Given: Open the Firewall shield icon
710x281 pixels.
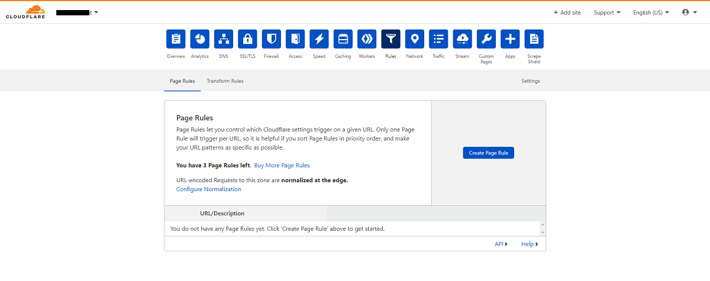Looking at the screenshot, I should coord(272,39).
